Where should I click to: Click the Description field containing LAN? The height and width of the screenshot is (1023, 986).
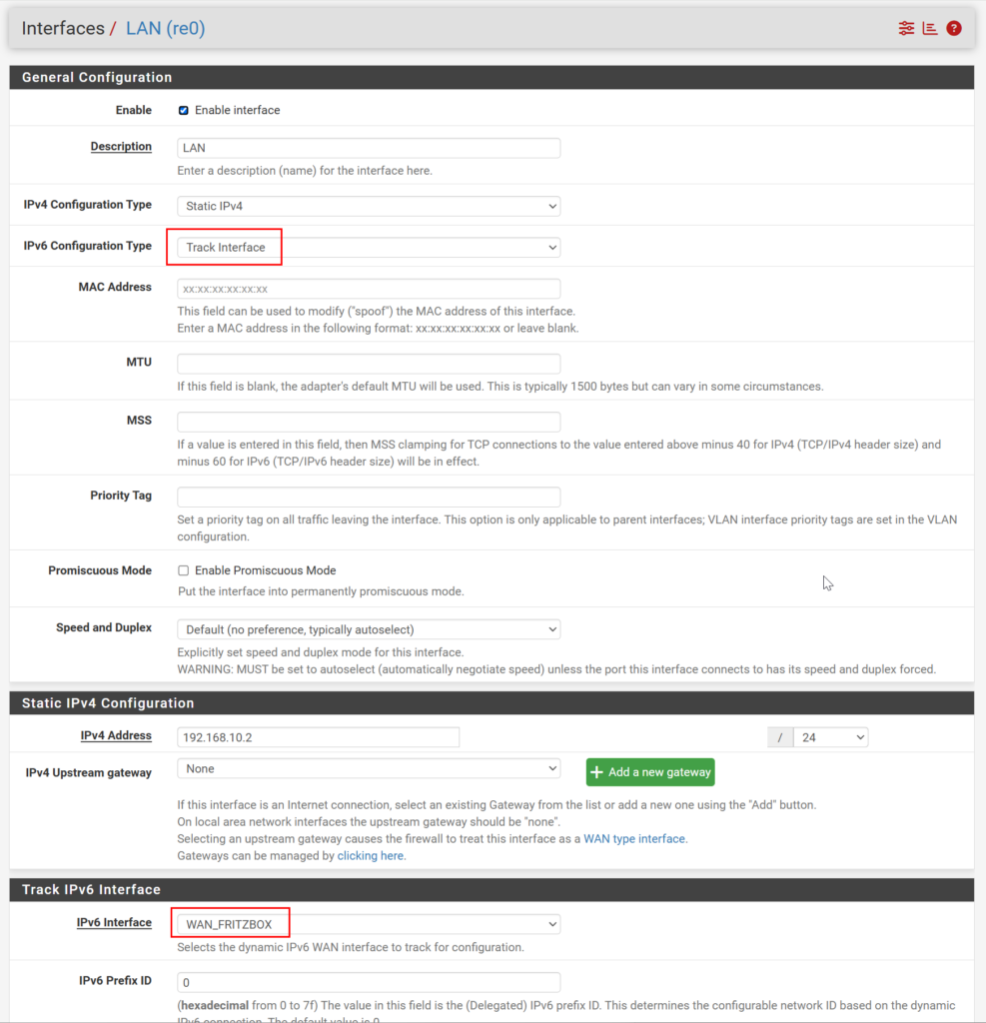click(367, 149)
